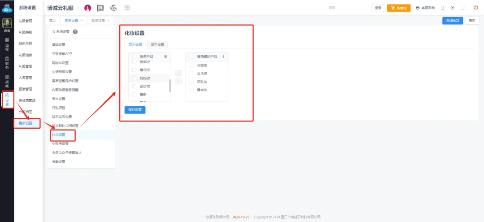This screenshot has height=222, width=484.
Task: Switch to the 成本设置 tab
Action: point(157,44)
